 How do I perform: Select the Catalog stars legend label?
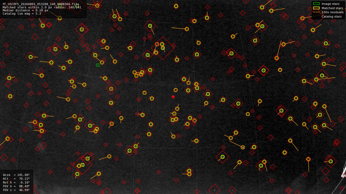[x=331, y=16]
